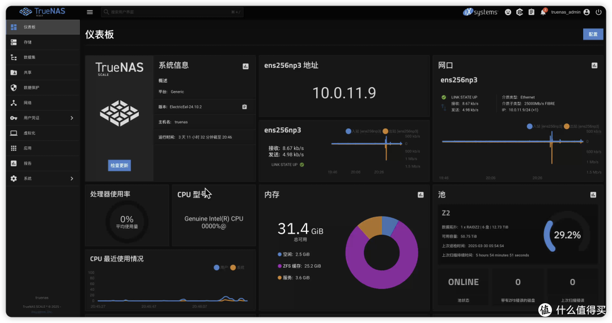Click the 运行时间 uptime text
Screen dimensions: 612x323
[x=195, y=137]
